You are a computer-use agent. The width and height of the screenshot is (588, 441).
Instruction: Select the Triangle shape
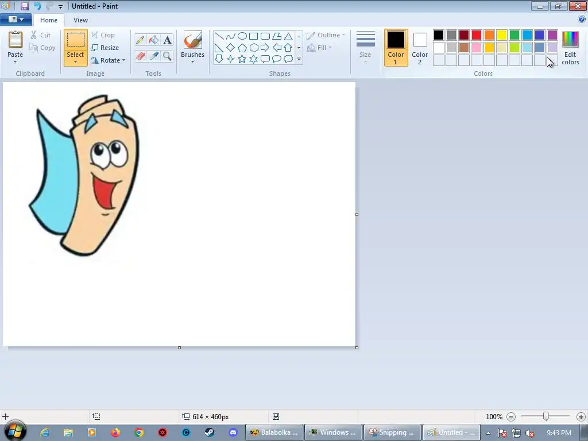point(288,36)
